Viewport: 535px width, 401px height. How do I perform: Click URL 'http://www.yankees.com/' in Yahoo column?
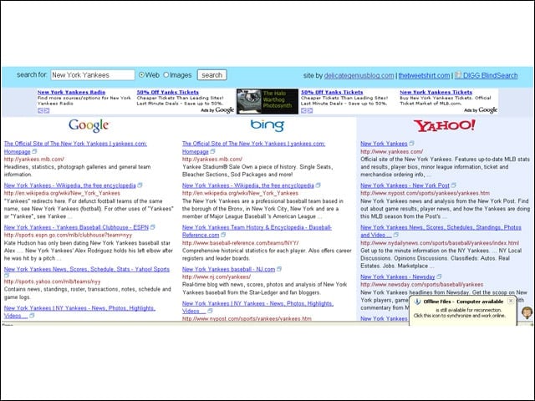[392, 151]
